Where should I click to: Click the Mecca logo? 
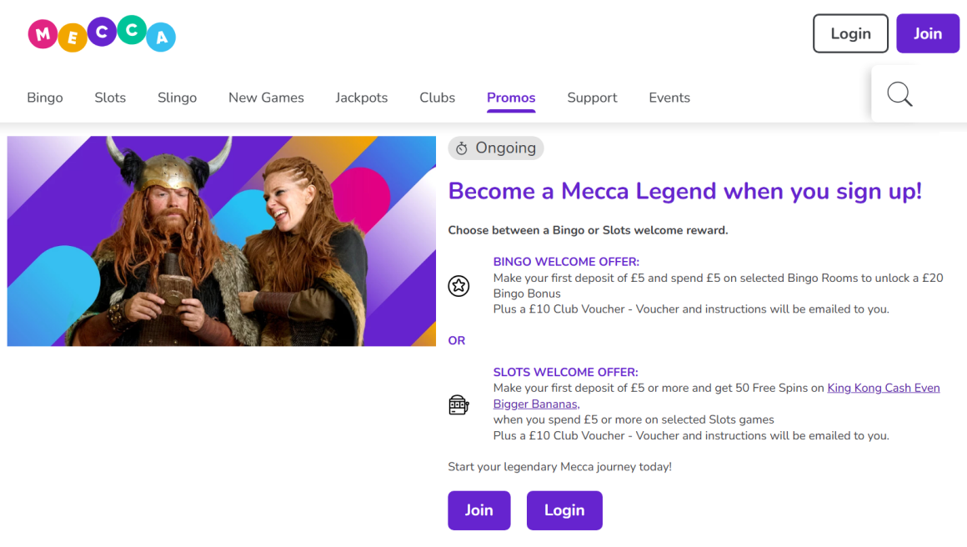click(101, 33)
